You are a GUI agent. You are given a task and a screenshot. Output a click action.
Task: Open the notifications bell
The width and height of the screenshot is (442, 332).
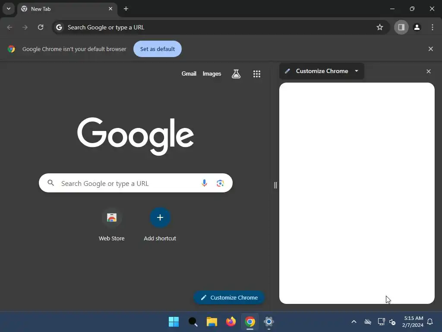[430, 322]
